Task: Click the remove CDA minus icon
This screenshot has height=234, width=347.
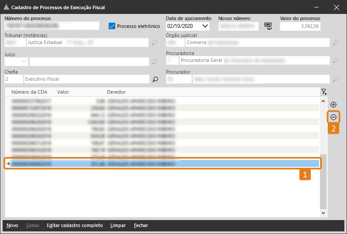Action: coord(333,117)
